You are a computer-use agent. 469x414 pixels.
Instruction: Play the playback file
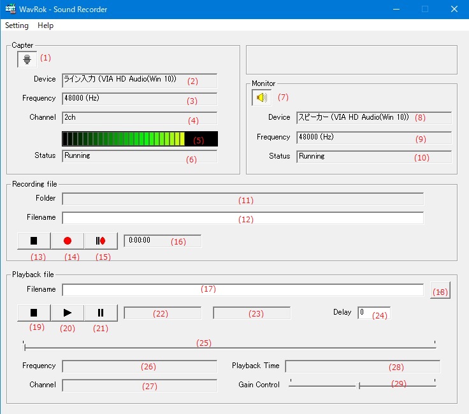(x=68, y=313)
